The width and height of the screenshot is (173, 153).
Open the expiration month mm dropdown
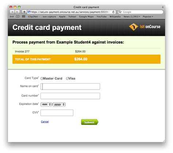click(x=46, y=104)
